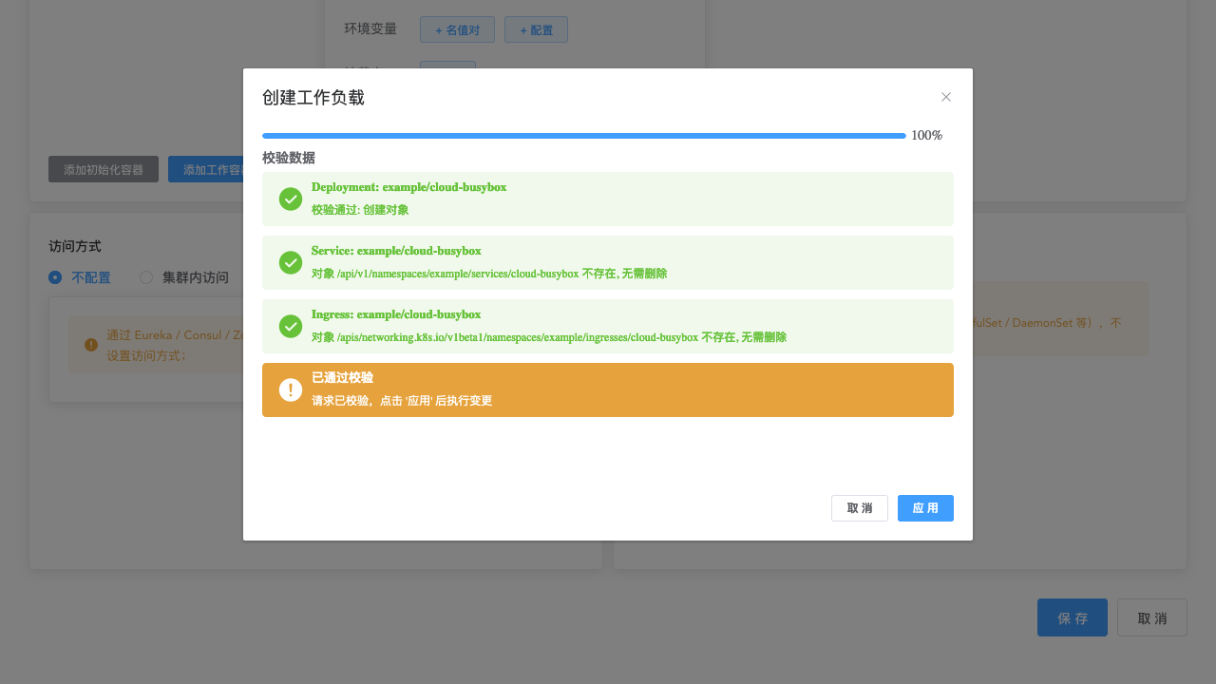1216x684 pixels.
Task: Select the 集群内访问 radio option
Action: click(146, 277)
